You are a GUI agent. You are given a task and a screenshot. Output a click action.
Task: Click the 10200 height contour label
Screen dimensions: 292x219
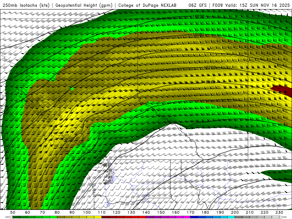coord(210,68)
